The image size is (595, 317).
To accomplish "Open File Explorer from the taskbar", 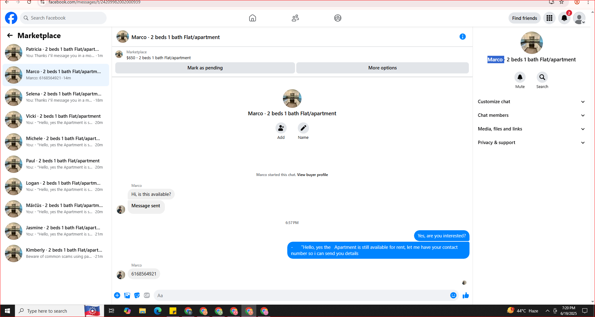I will click(x=143, y=311).
